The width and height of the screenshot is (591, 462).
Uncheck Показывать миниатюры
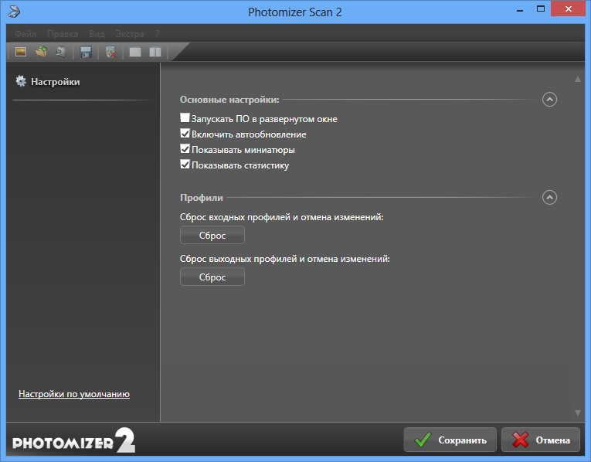tap(185, 148)
